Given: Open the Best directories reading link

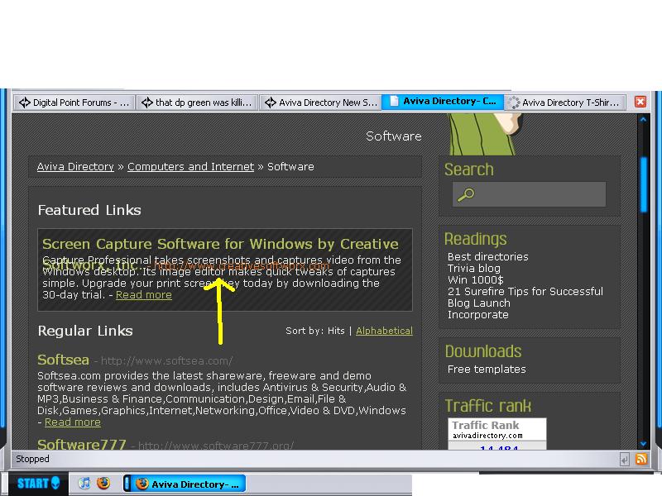Looking at the screenshot, I should 488,257.
